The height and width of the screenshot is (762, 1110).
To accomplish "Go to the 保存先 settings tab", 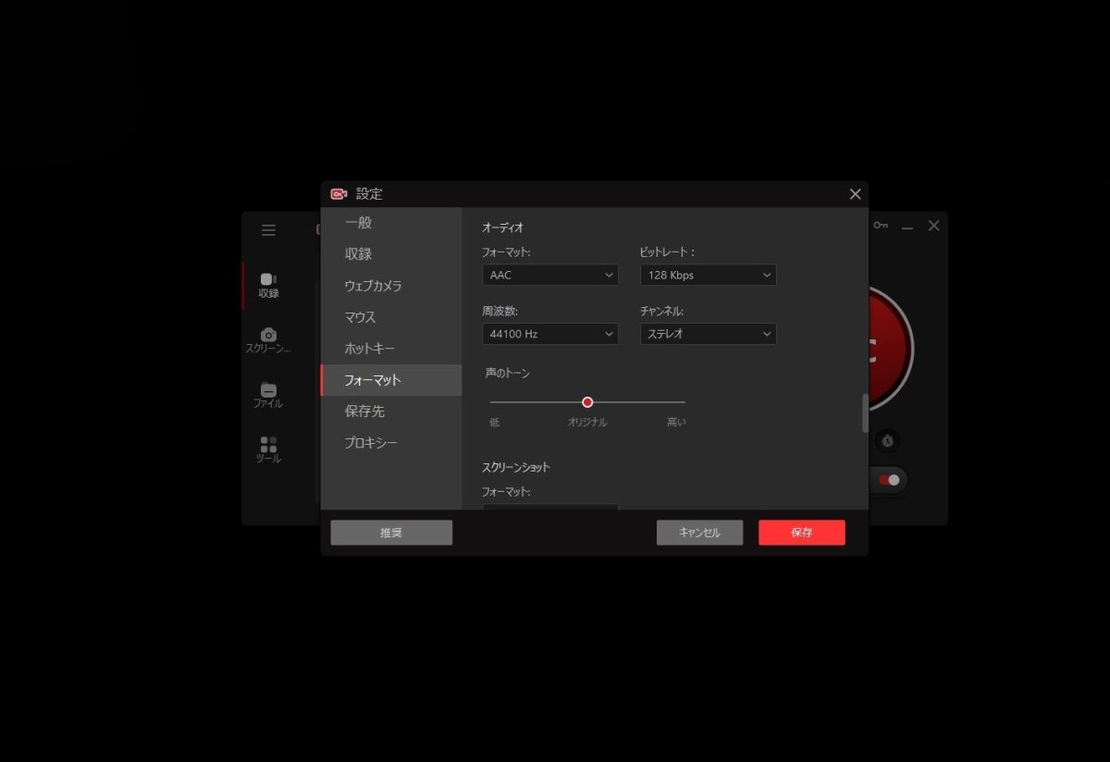I will pyautogui.click(x=364, y=412).
